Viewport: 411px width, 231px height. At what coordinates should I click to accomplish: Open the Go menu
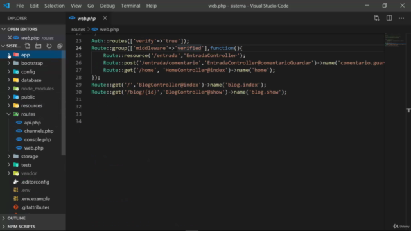tap(91, 6)
